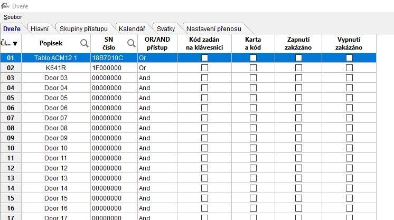Tick Vypnutí zakázáno for Door 05
394x220 pixels.
349,98
